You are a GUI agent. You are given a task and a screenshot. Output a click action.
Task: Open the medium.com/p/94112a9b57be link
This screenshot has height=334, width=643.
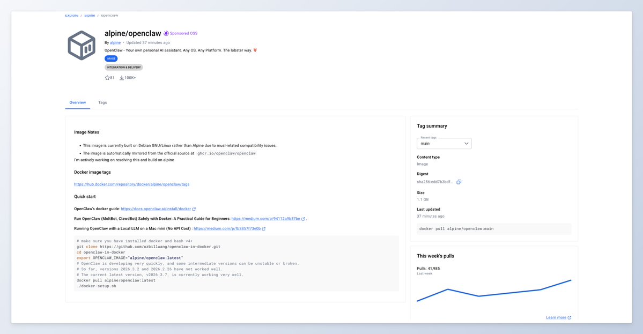[266, 219]
